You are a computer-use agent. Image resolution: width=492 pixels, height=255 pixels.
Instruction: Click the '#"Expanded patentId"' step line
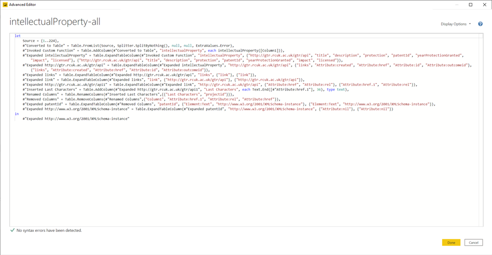point(229,104)
